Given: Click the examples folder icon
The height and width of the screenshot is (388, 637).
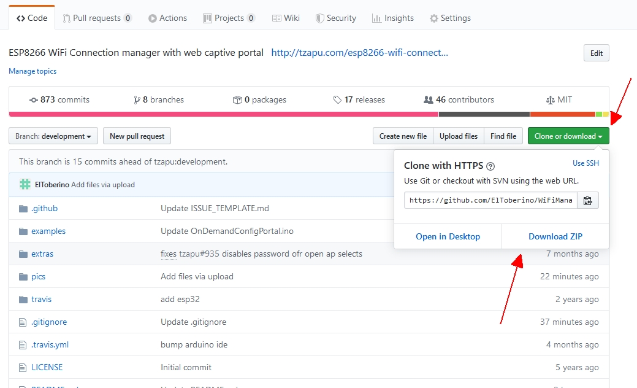Looking at the screenshot, I should (x=23, y=231).
